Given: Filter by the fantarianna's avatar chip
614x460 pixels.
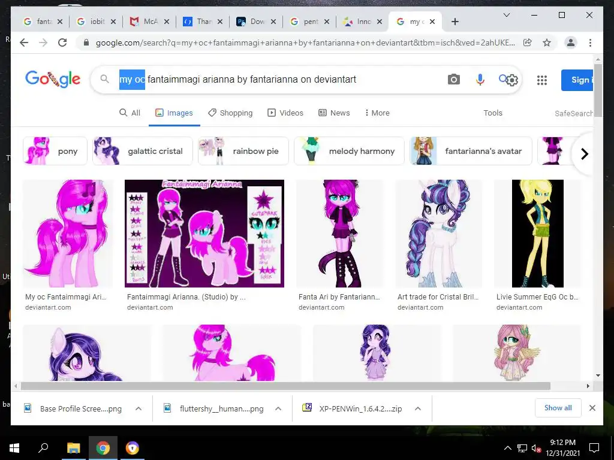Looking at the screenshot, I should pos(471,151).
